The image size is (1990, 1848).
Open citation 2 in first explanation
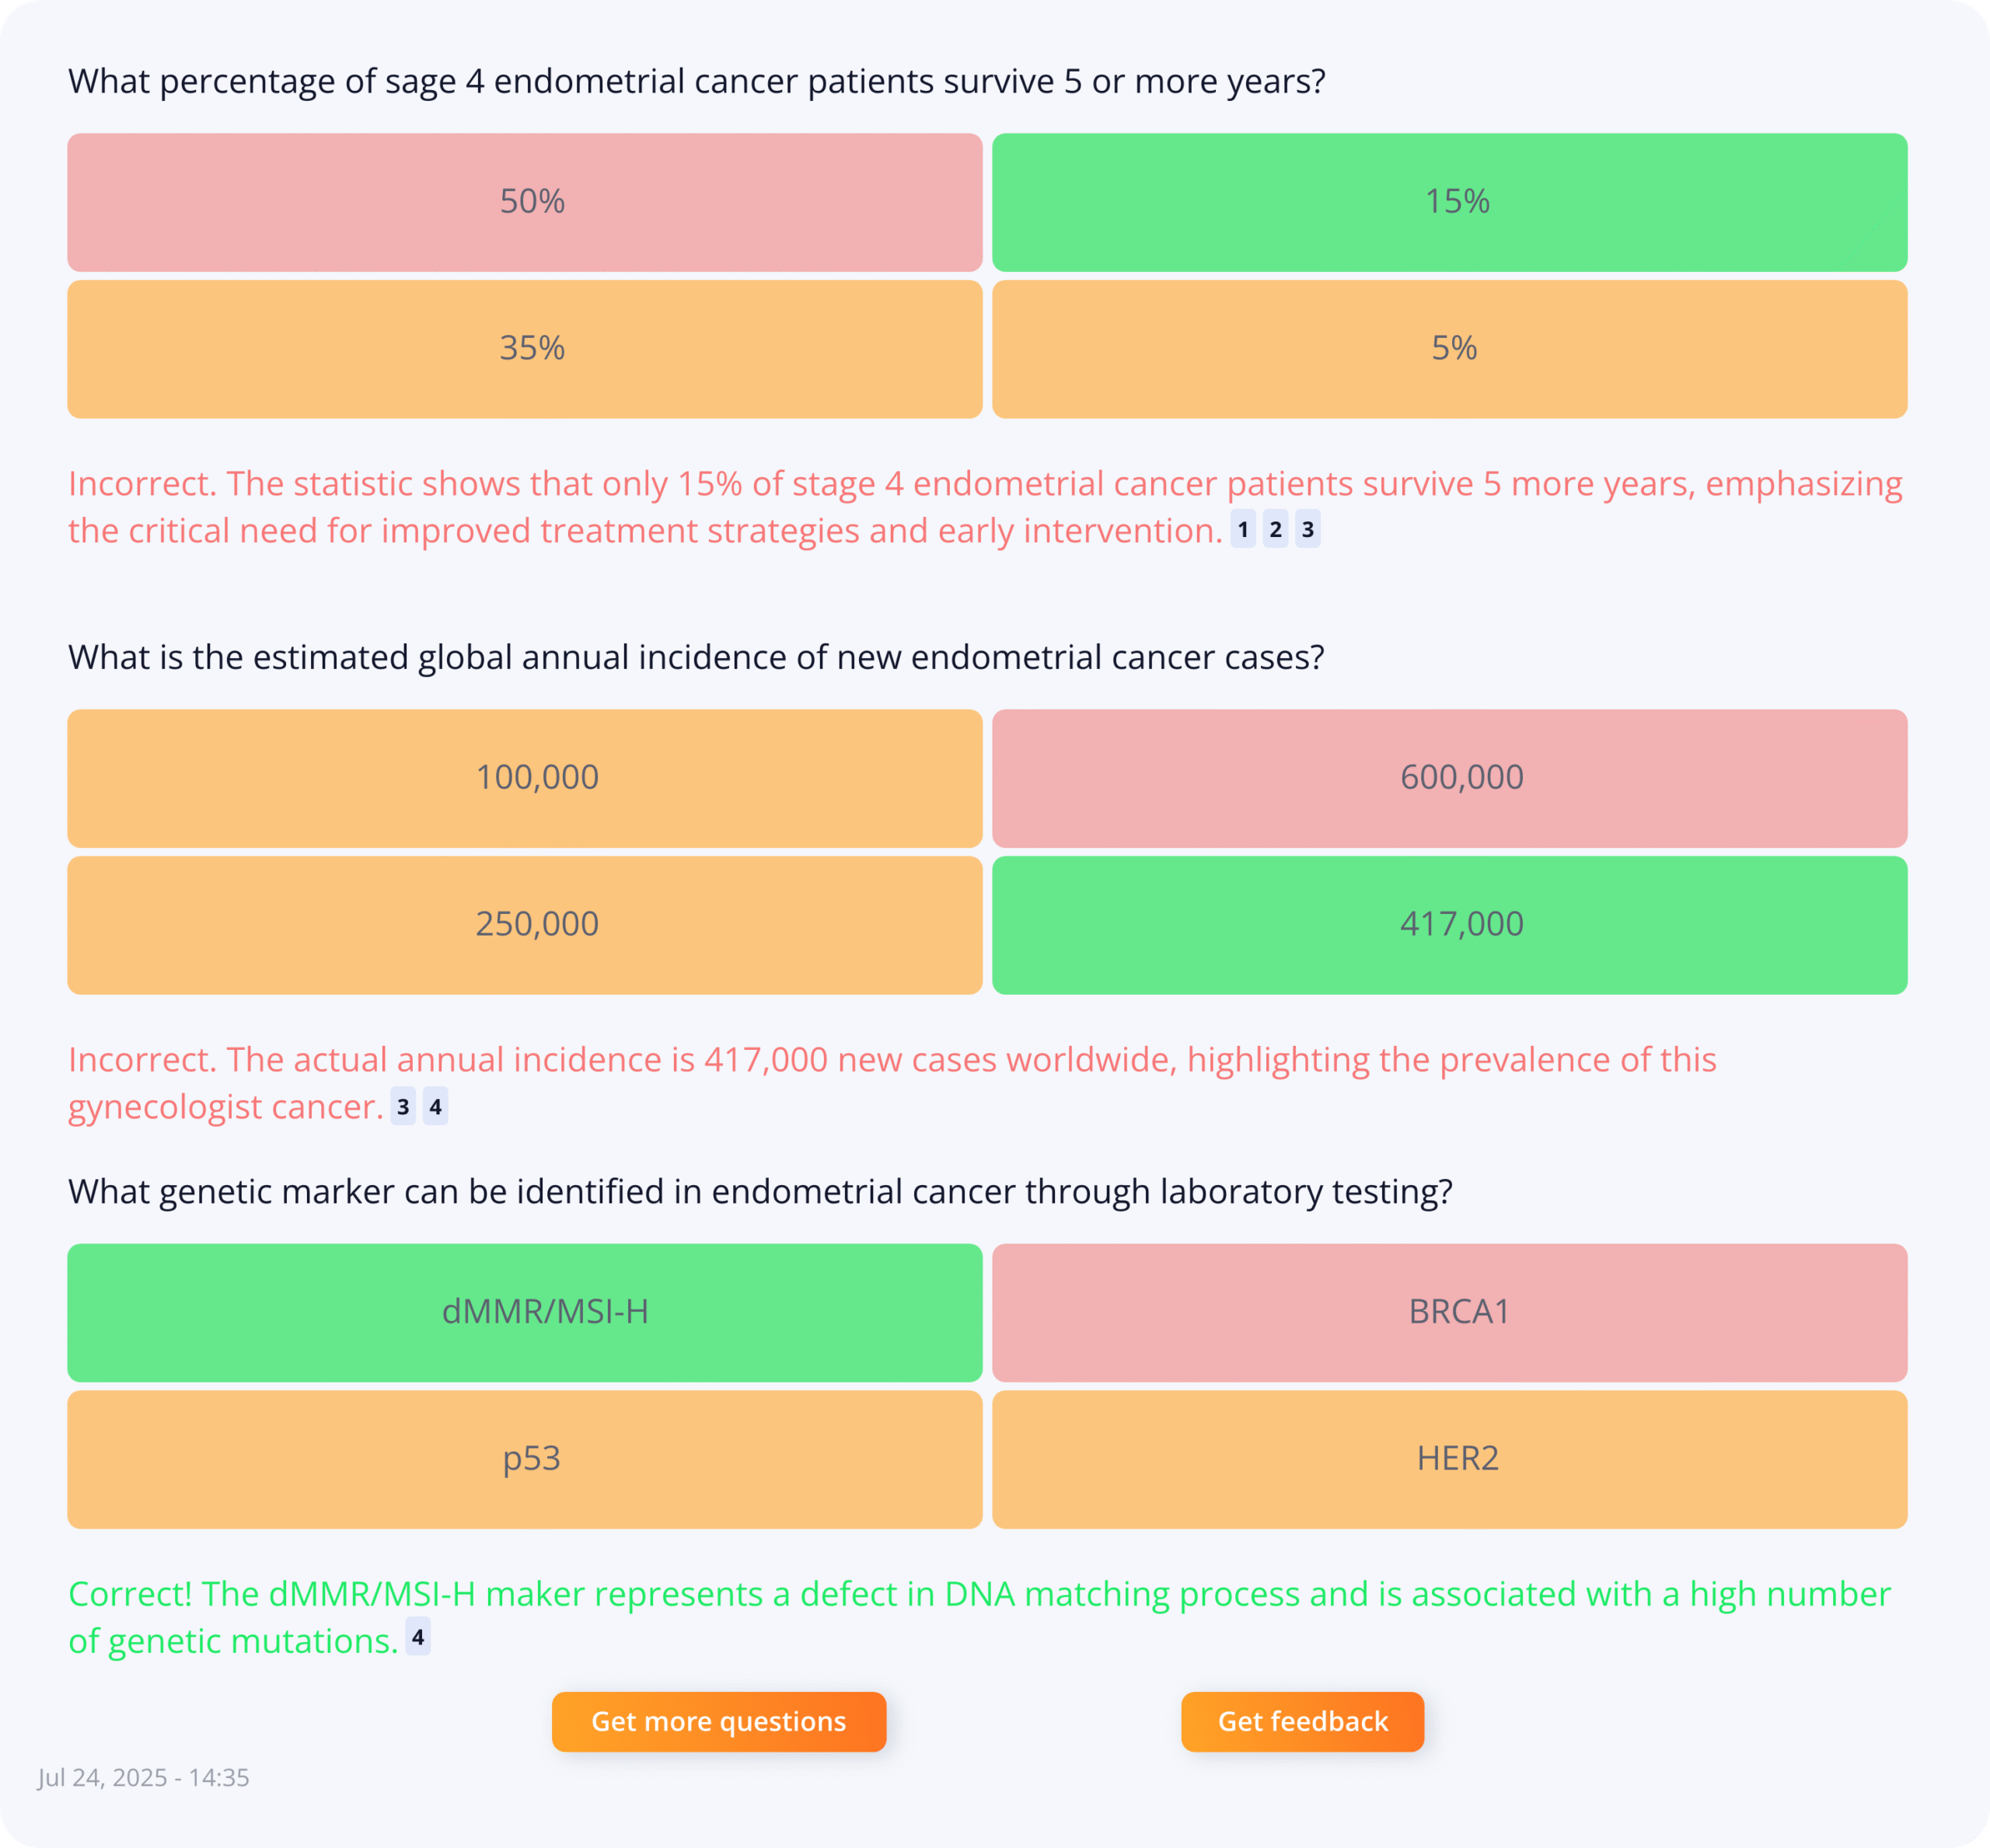coord(1276,530)
